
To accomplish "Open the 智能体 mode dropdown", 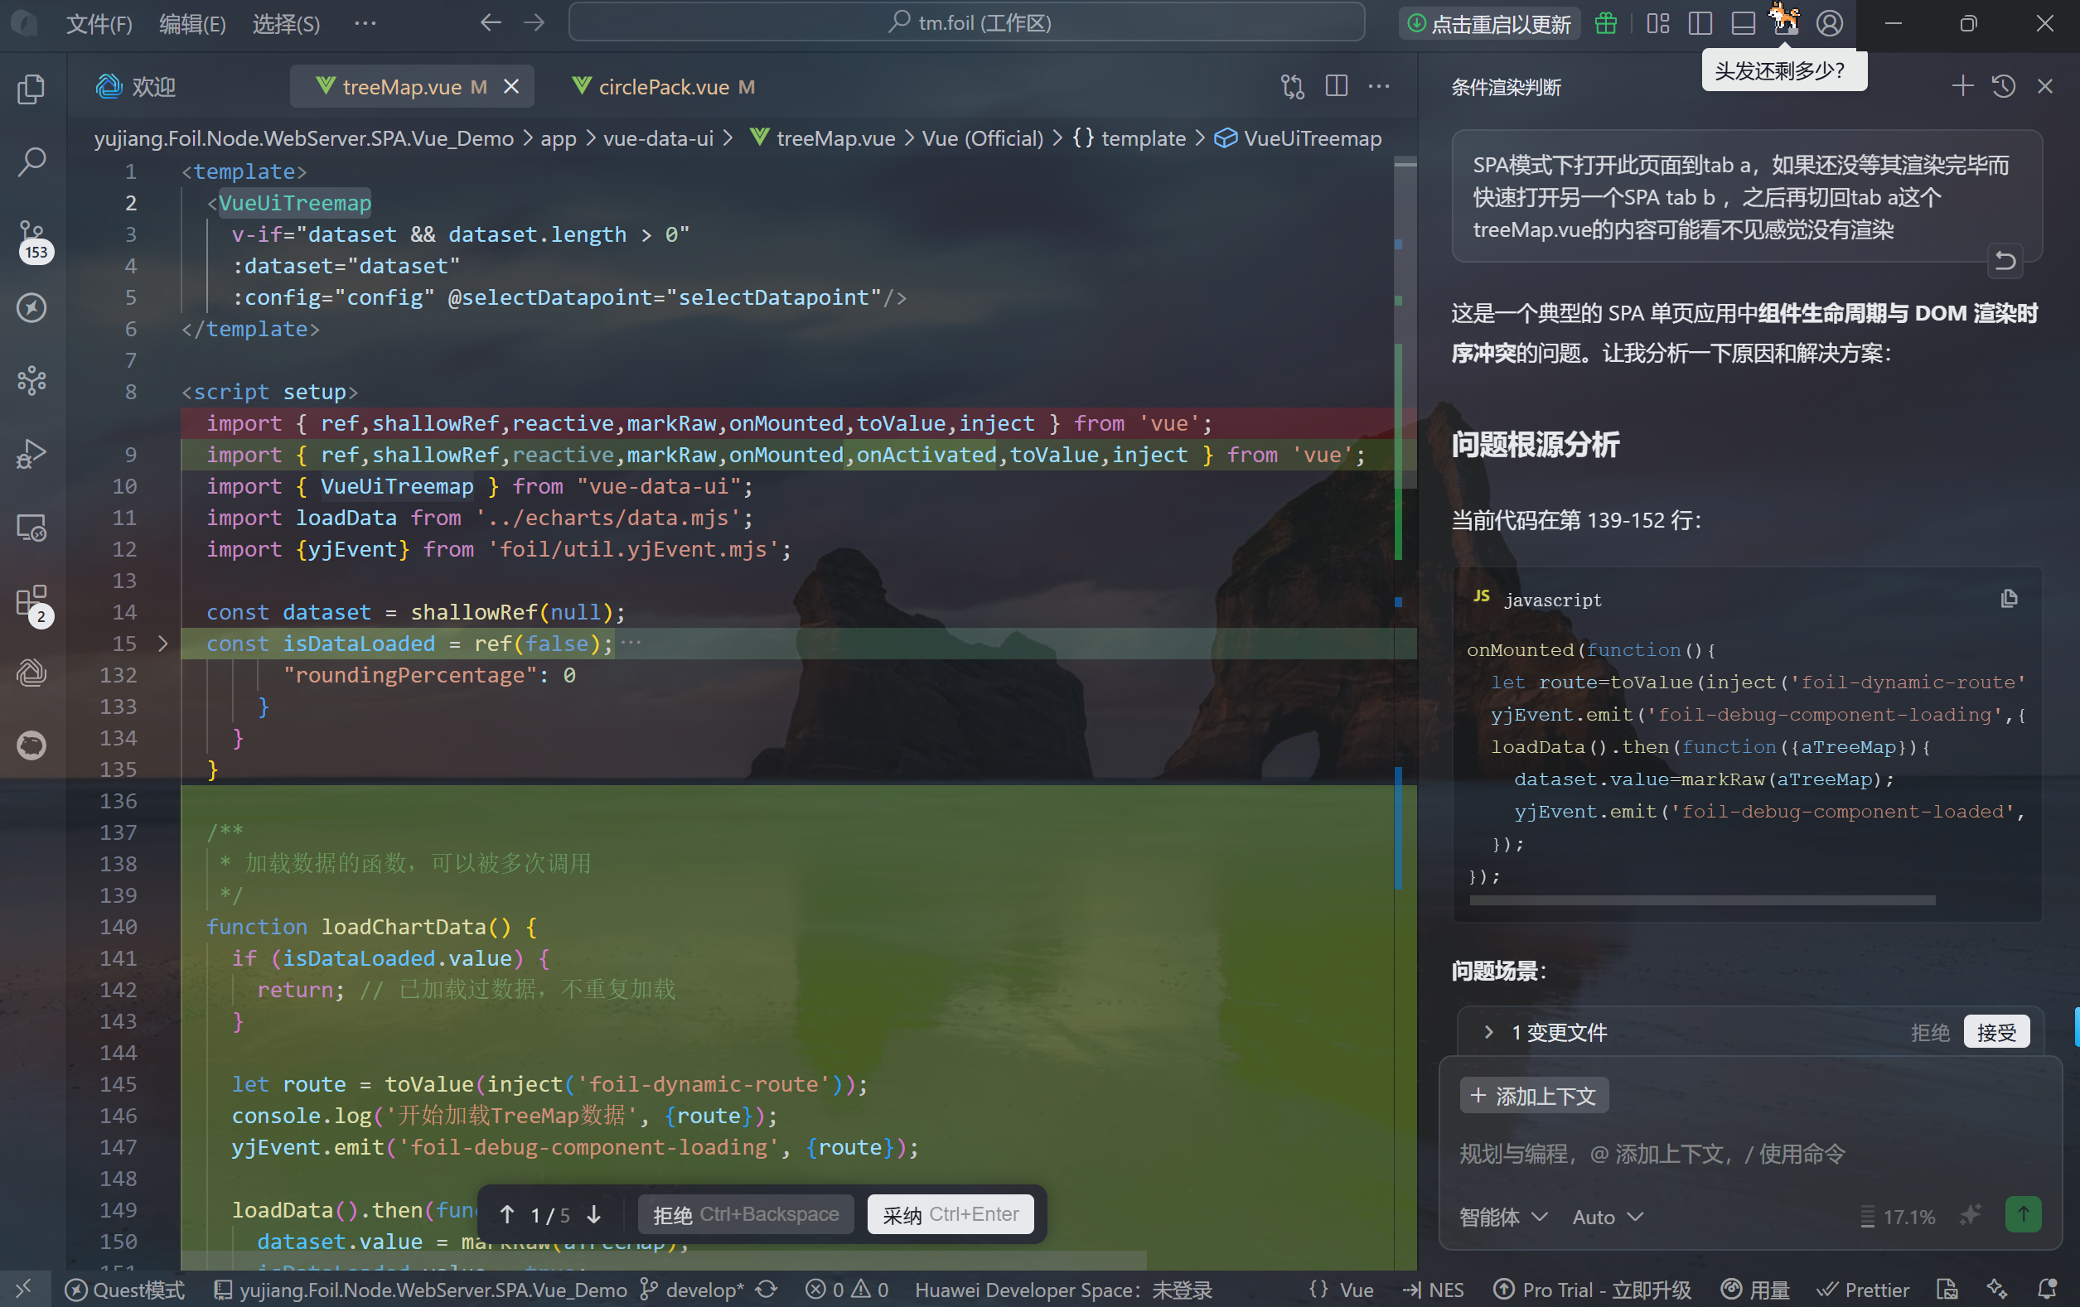I will [x=1502, y=1217].
